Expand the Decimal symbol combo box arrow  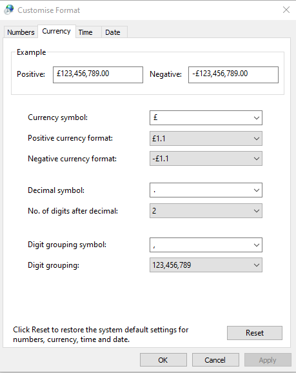(x=256, y=190)
